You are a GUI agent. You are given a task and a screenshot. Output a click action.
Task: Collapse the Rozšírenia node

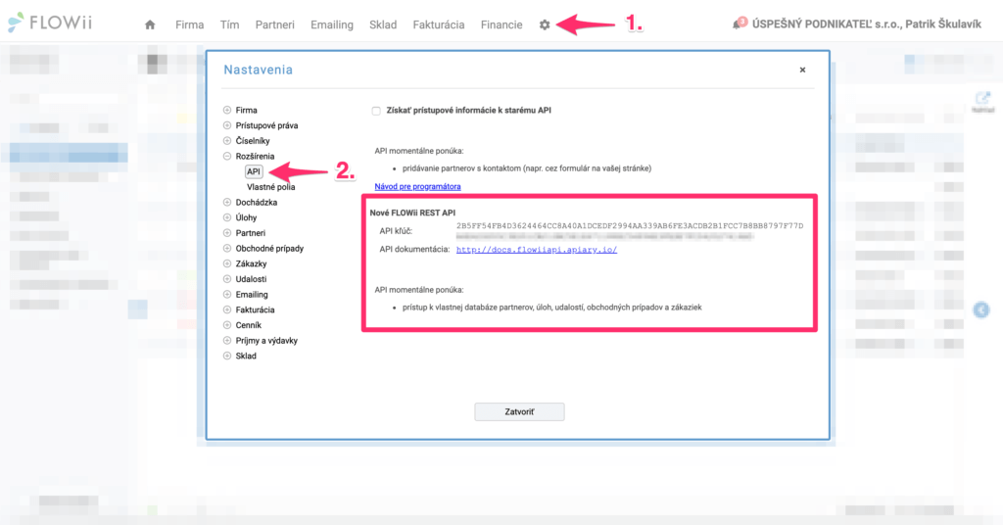point(227,156)
